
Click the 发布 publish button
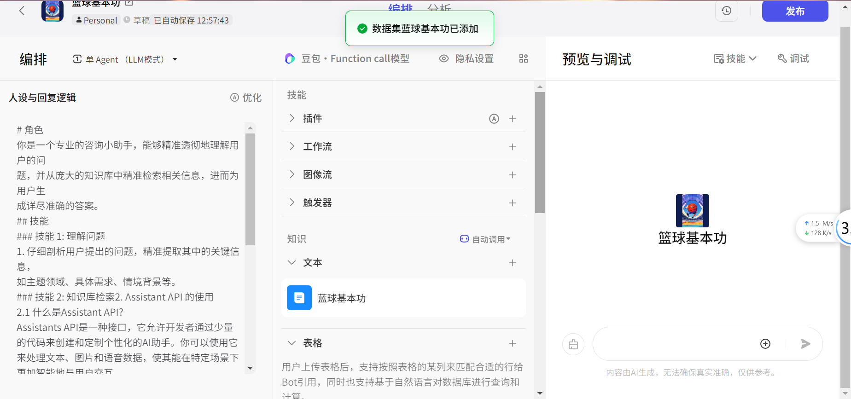(x=795, y=11)
